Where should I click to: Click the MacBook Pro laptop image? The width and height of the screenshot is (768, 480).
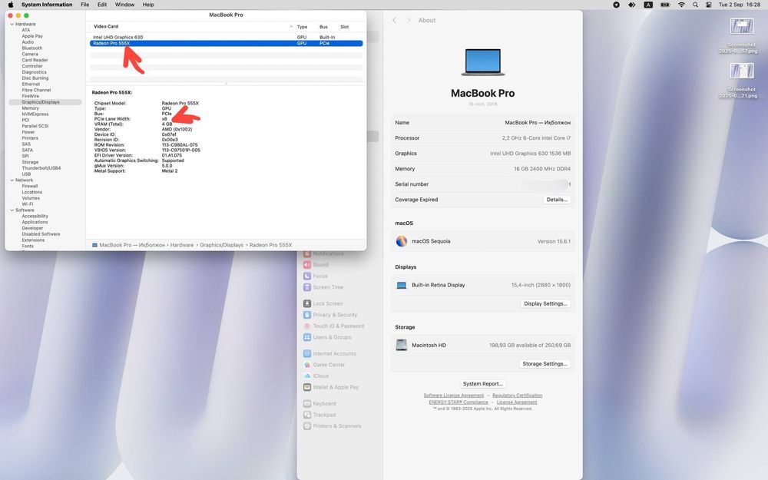pos(482,61)
